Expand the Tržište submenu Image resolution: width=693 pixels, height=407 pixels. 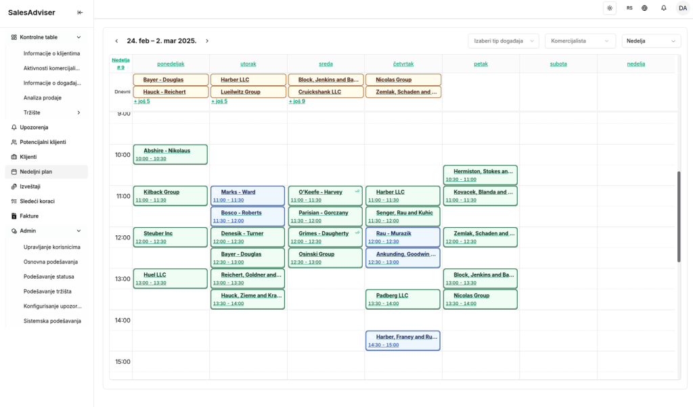[79, 112]
